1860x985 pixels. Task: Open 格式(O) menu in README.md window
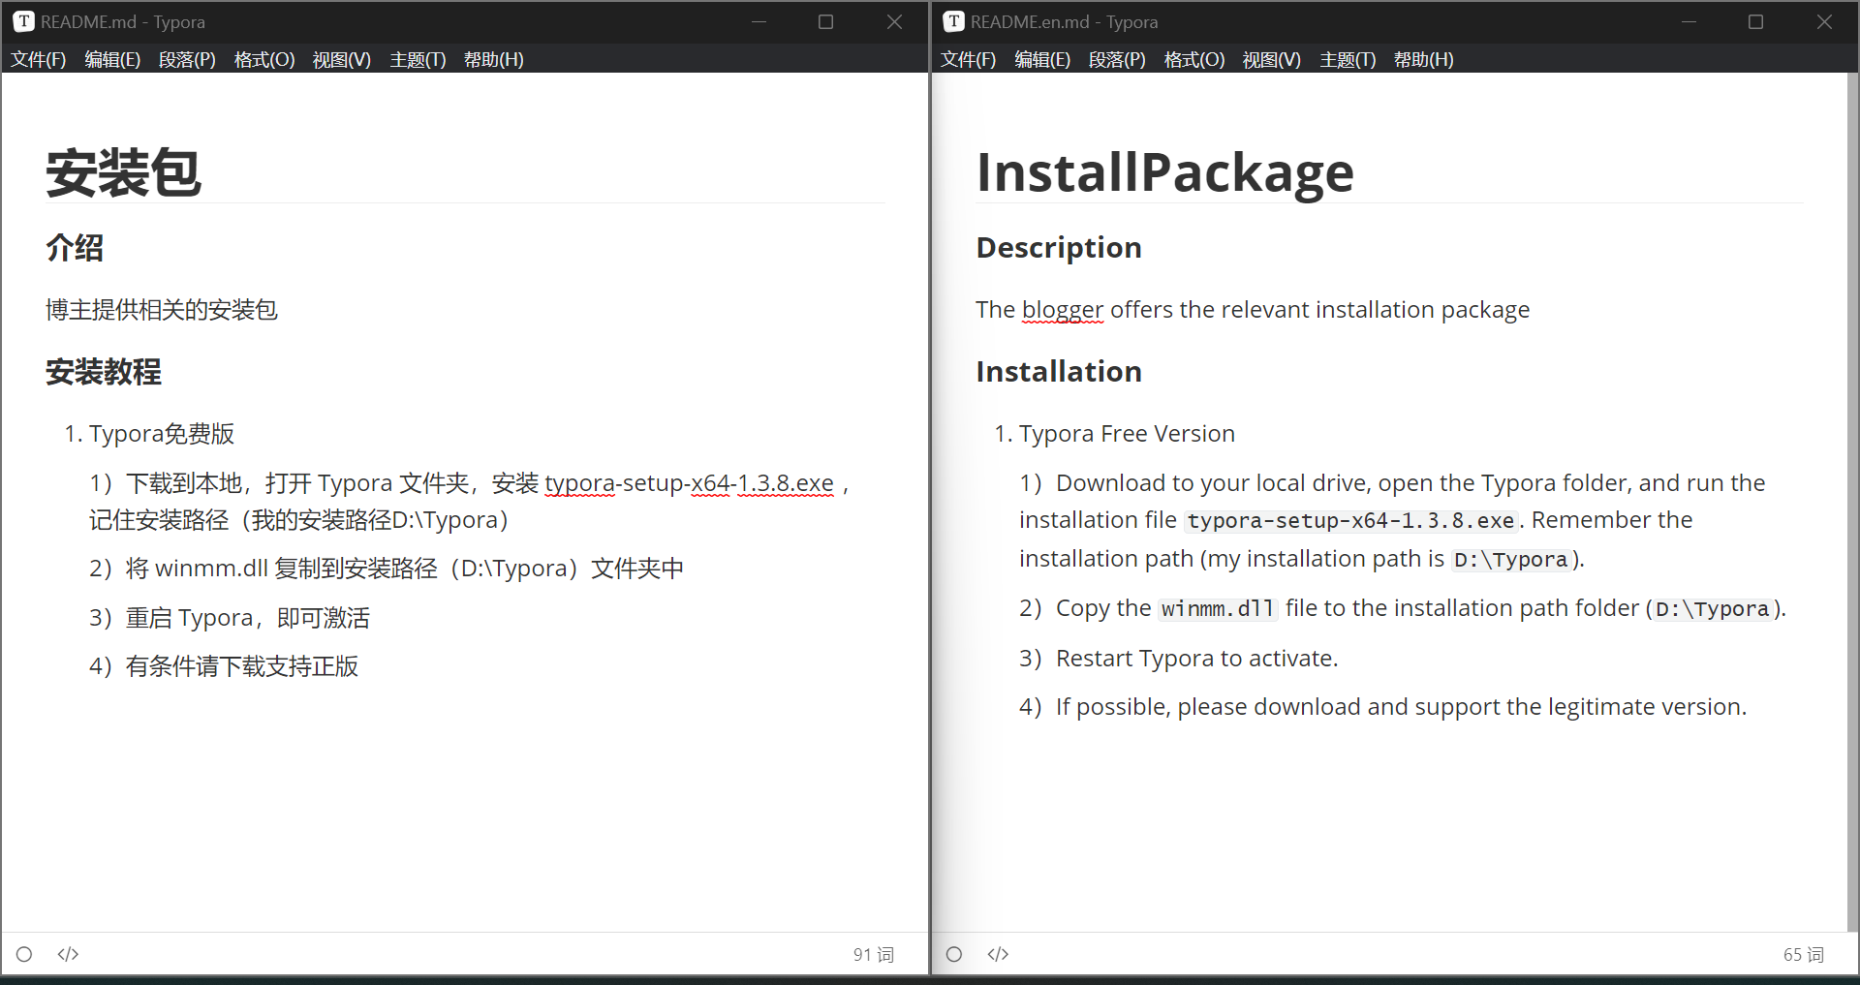tap(264, 59)
